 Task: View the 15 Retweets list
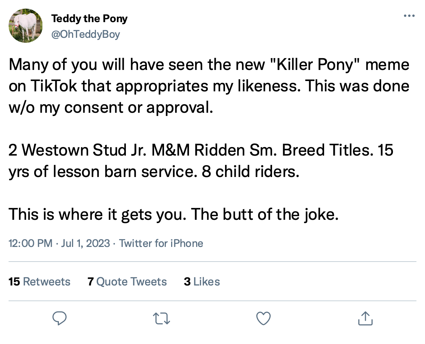[39, 282]
